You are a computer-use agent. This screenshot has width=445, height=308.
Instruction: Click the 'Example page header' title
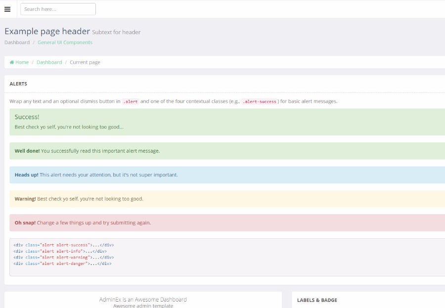[47, 31]
